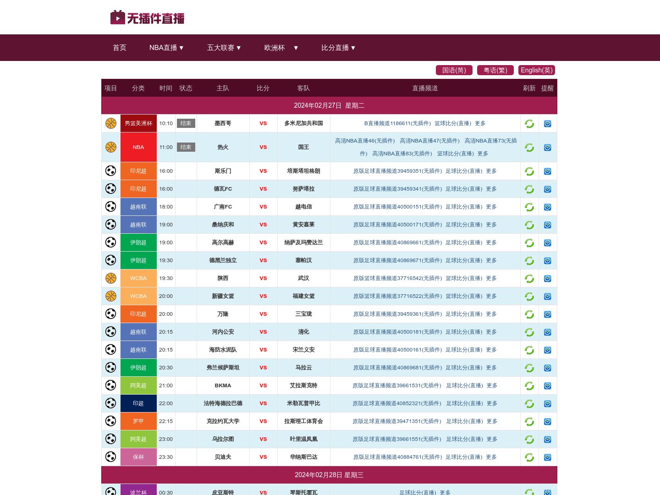
Task: Click basketball icon for NBA 热火 row
Action: click(111, 147)
